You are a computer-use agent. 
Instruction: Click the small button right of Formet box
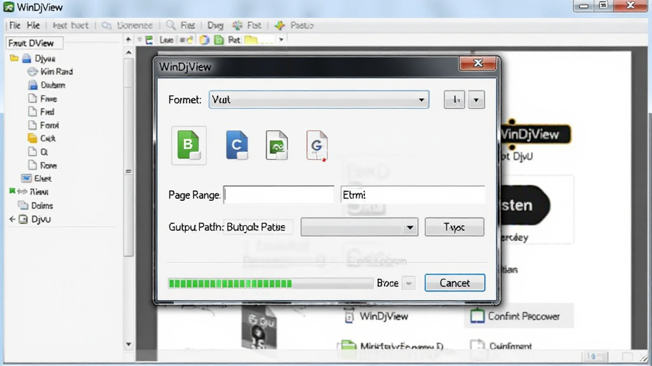454,100
